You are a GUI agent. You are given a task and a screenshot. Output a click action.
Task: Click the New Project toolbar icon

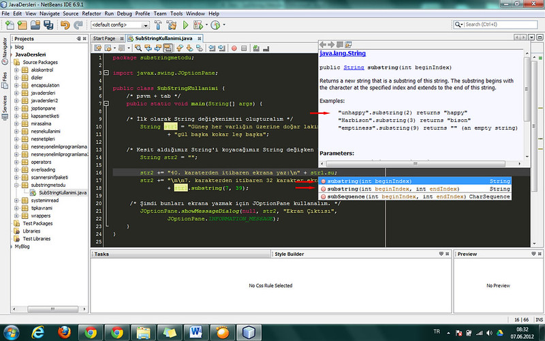point(22,25)
